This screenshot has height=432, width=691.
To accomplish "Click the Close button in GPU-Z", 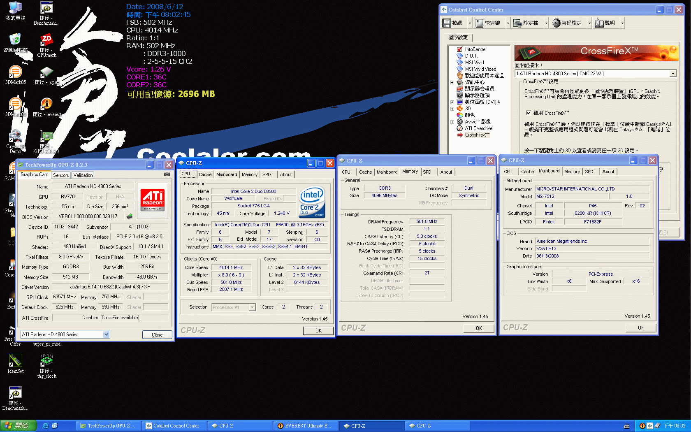I will [x=157, y=335].
